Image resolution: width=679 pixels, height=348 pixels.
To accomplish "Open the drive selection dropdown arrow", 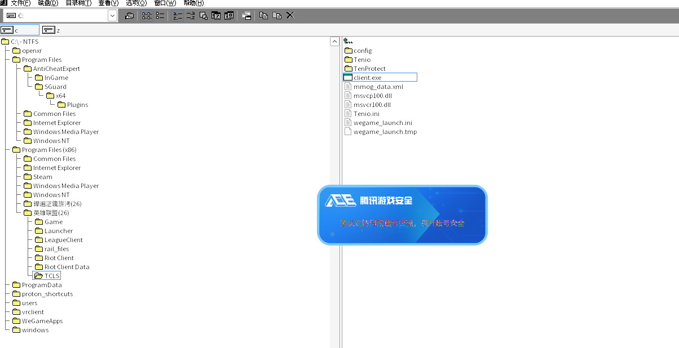I will click(113, 16).
